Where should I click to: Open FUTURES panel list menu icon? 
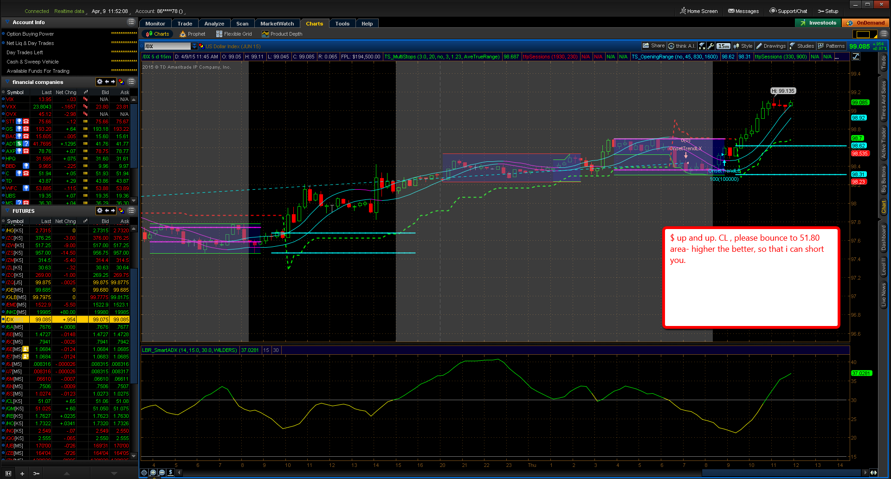(131, 211)
